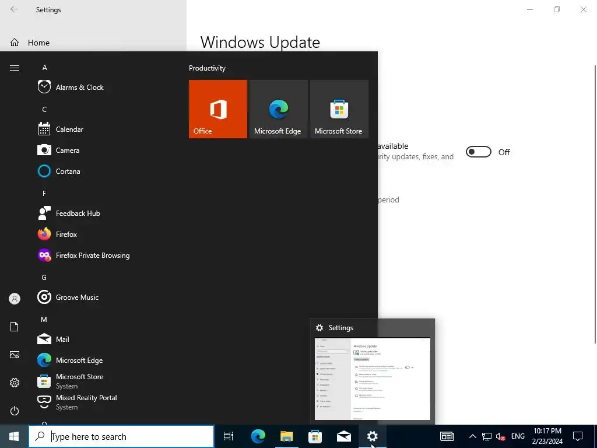Click Home in the Settings sidebar
The image size is (597, 448).
tap(38, 43)
